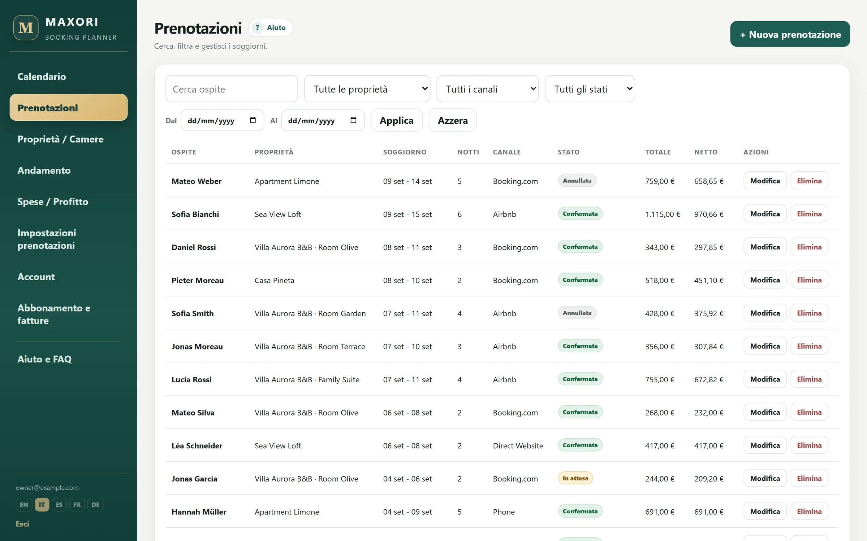Navigate to Spese / Profitto

tap(68, 202)
